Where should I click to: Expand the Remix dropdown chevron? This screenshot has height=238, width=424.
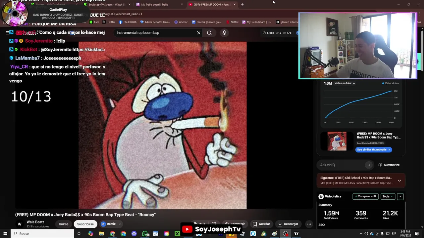pos(120,224)
